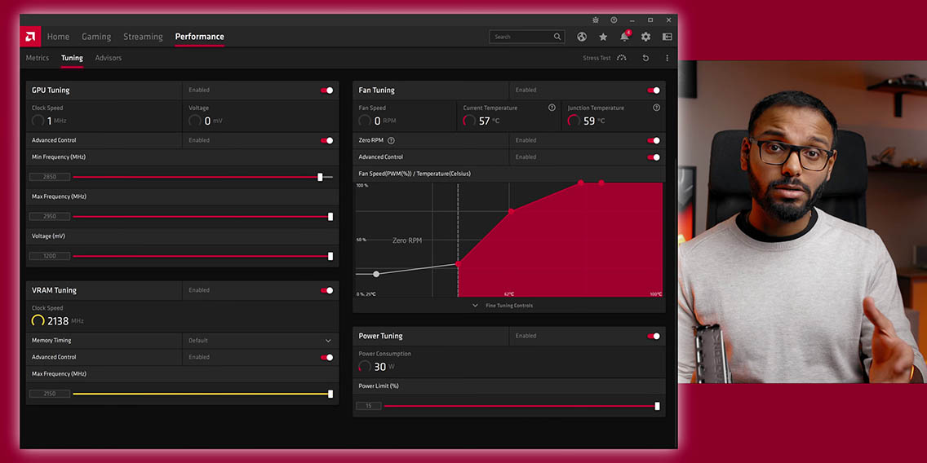Click VRAM clock speed value 2138
Screen dimensions: 927x463
pos(58,320)
